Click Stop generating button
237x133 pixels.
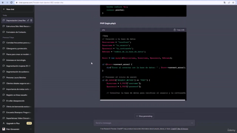click(x=144, y=116)
